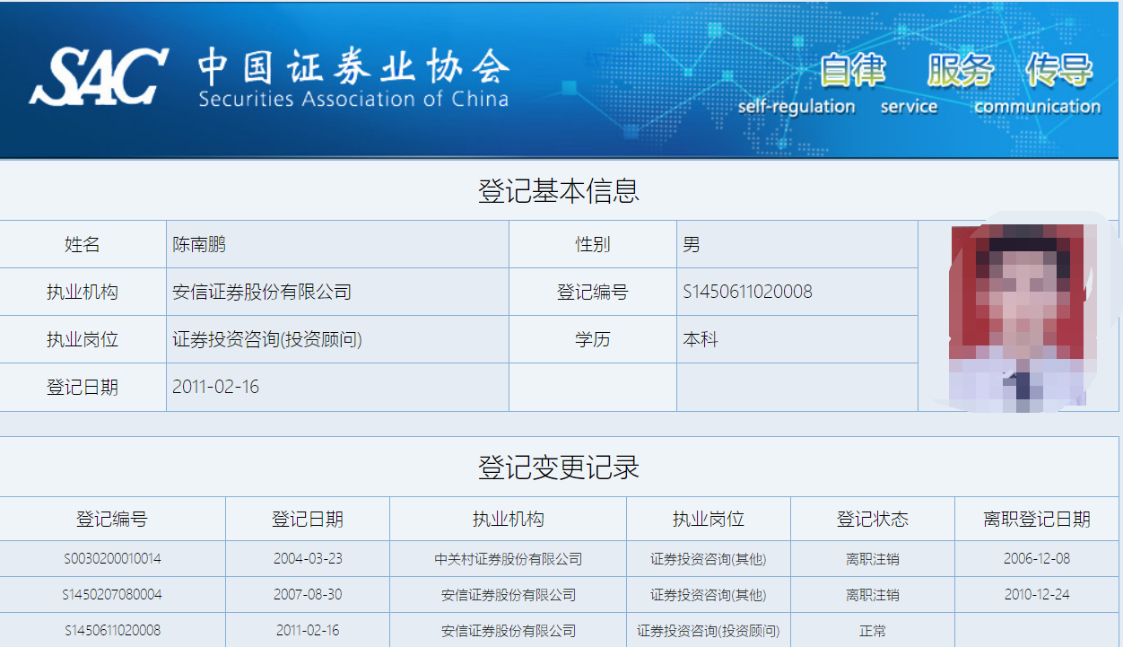Click 2011-02-16 in the records table
The image size is (1123, 647).
[308, 630]
